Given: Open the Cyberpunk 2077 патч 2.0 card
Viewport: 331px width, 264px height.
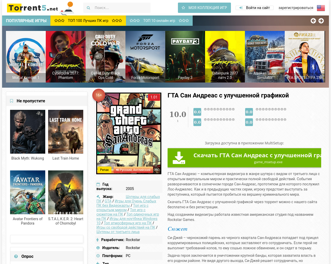Looking at the screenshot, I should click(x=225, y=57).
